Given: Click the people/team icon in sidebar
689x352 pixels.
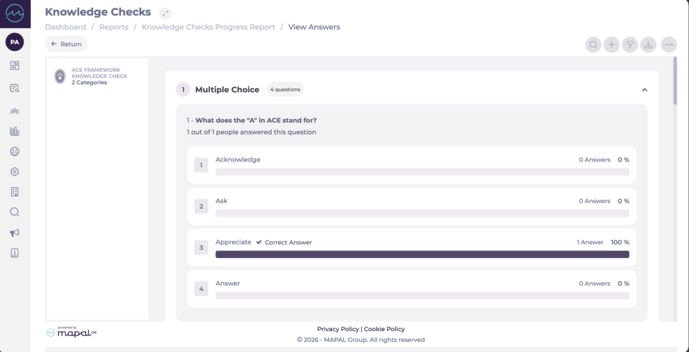Looking at the screenshot, I should [x=15, y=110].
